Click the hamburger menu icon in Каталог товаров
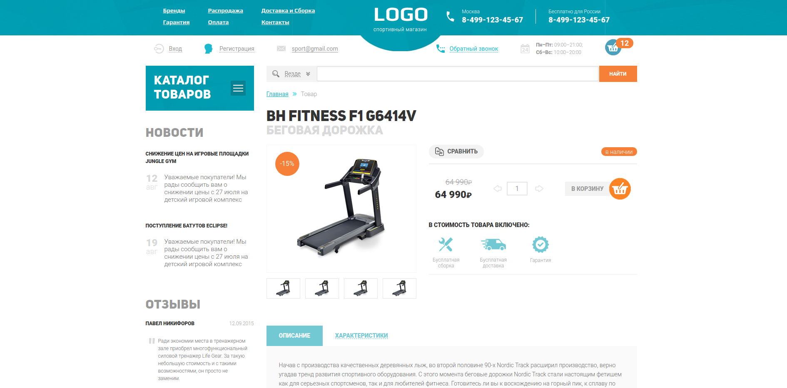787x388 pixels. point(238,88)
